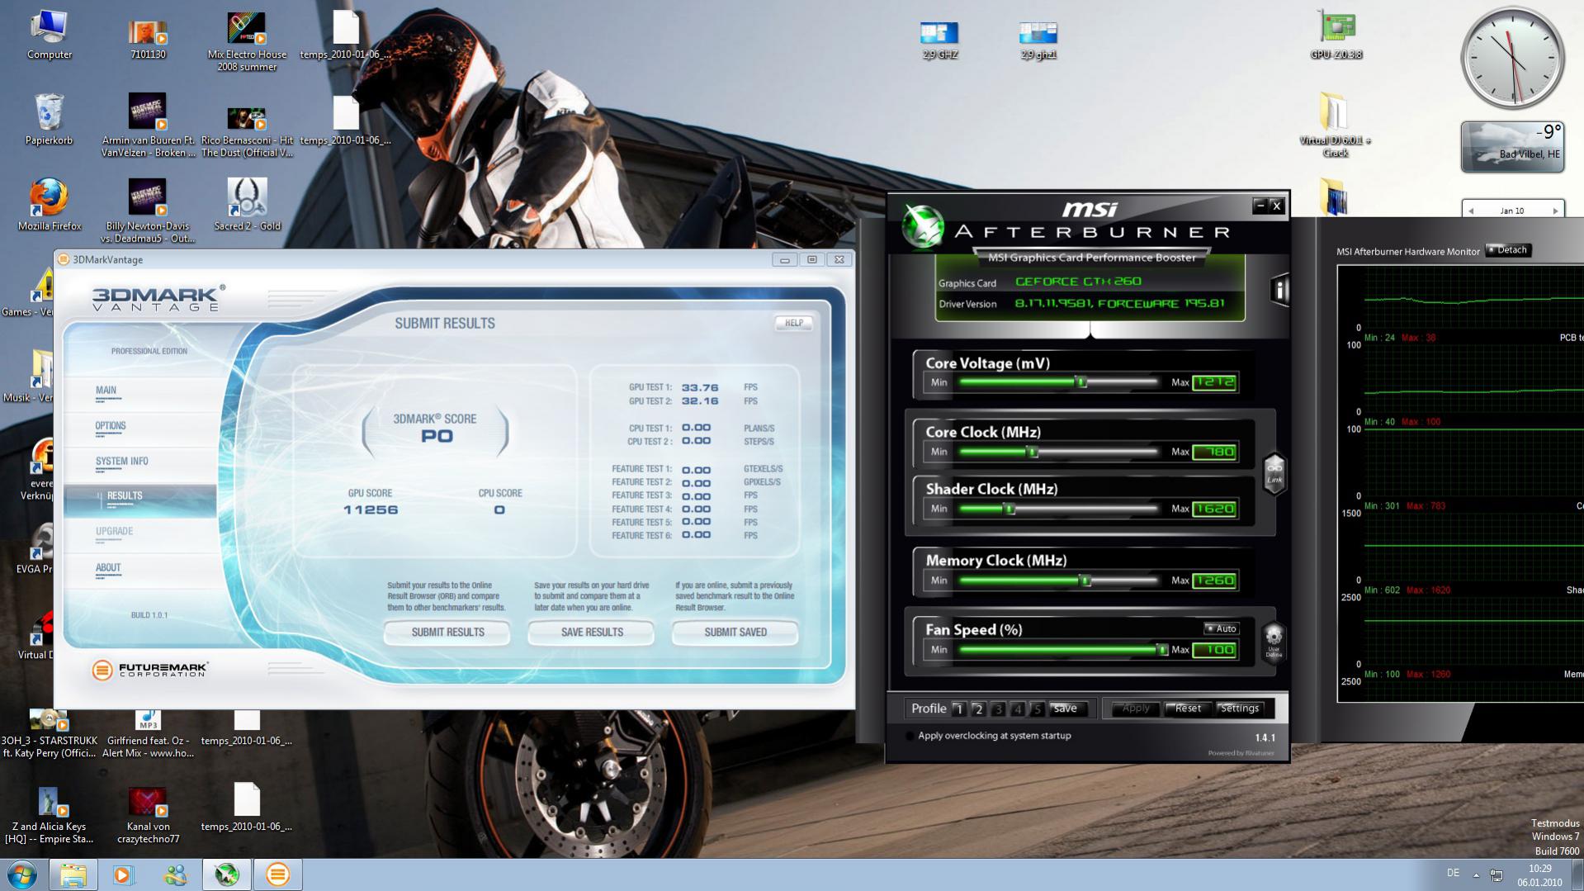Select the Billy Newton-Davis vs. Deadmau5 file

tap(148, 211)
